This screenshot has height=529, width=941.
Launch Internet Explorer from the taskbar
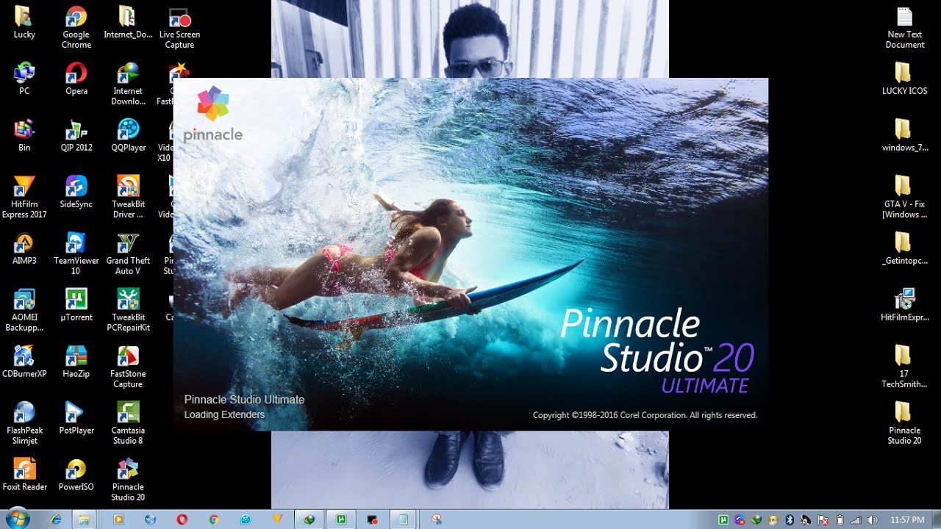pos(55,519)
